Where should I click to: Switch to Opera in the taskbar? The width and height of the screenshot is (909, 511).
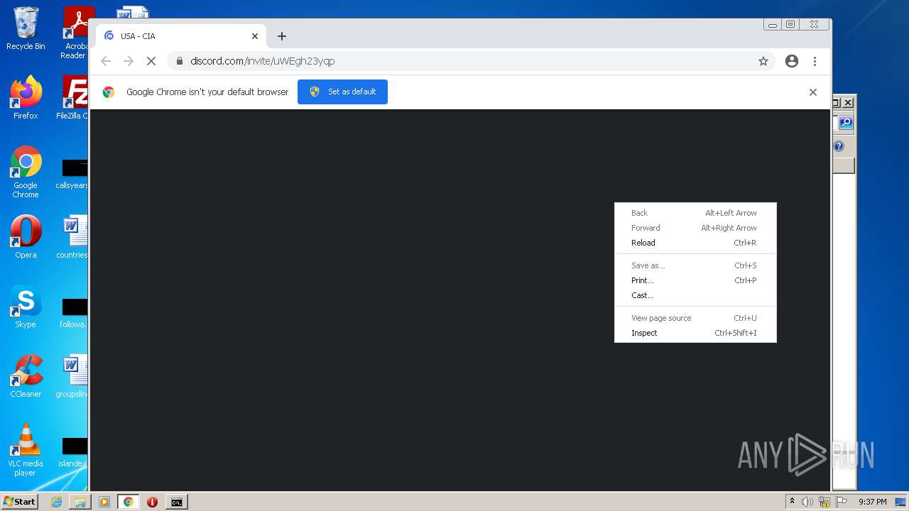point(152,502)
